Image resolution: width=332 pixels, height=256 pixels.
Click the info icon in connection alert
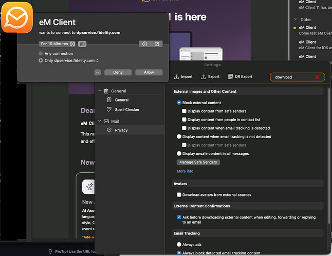[x=145, y=44]
